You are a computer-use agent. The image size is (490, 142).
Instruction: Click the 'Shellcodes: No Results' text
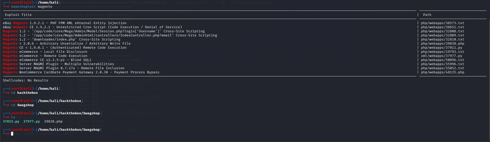(x=25, y=80)
